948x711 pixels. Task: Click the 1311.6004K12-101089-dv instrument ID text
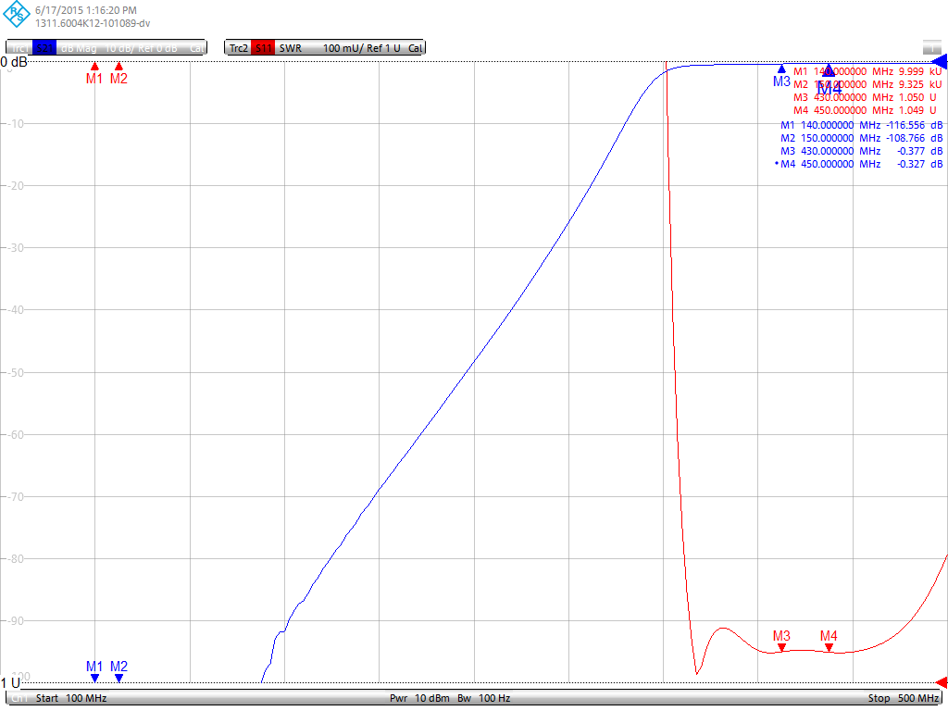pyautogui.click(x=93, y=23)
